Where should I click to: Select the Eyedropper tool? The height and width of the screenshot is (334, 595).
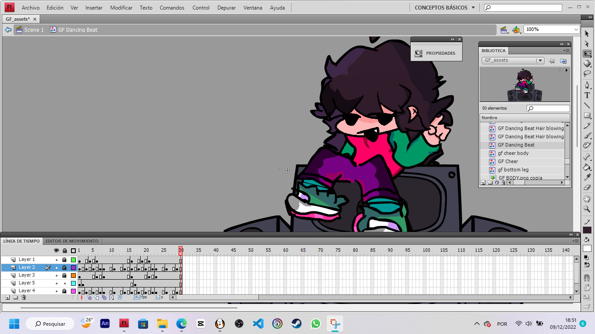[587, 177]
